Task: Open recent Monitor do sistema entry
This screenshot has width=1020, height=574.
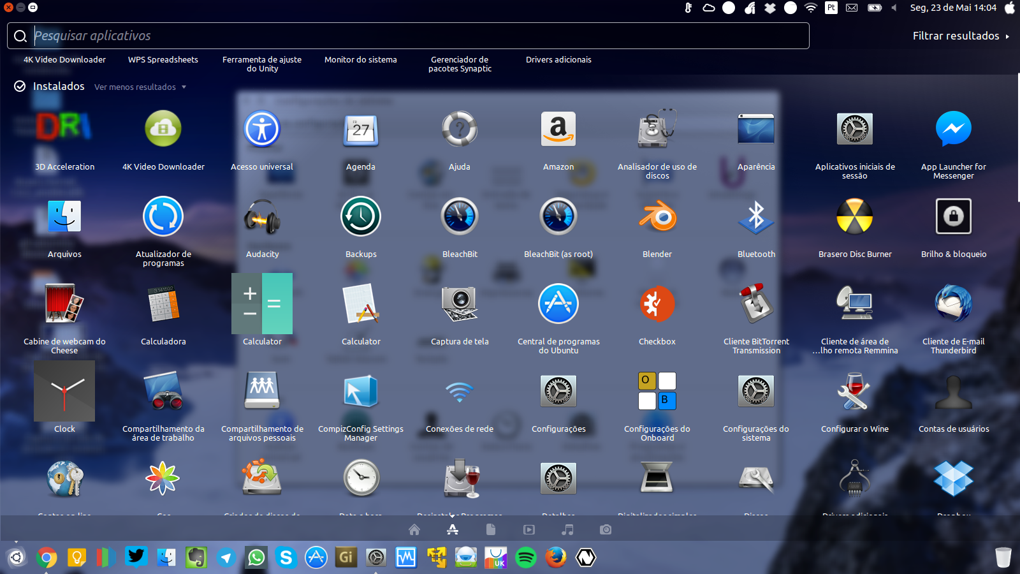Action: [361, 59]
